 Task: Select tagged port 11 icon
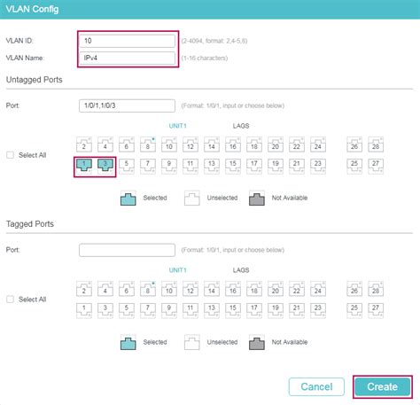(x=191, y=310)
